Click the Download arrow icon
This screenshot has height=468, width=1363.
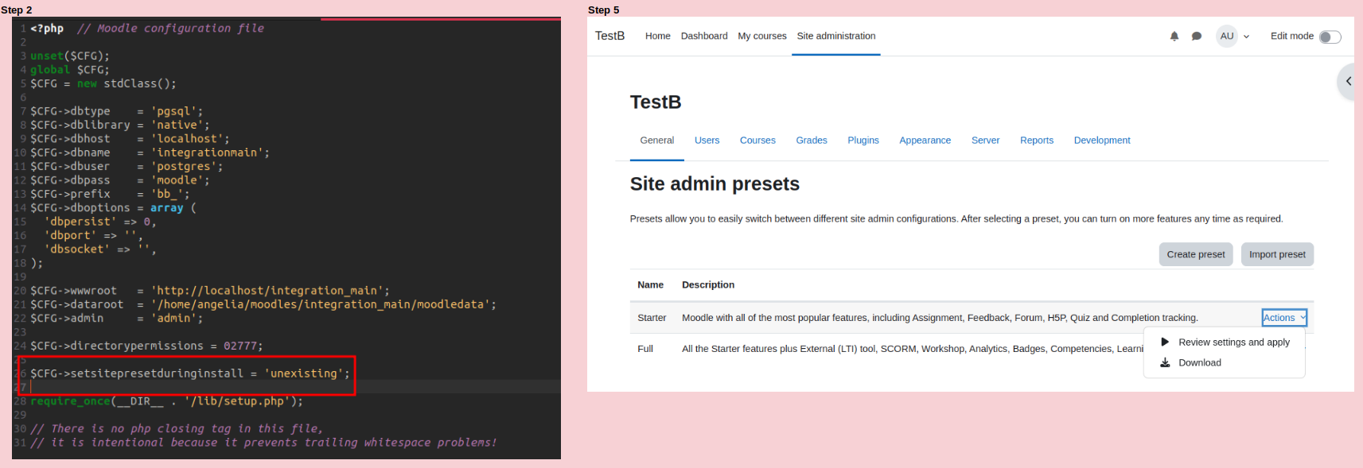coord(1165,362)
